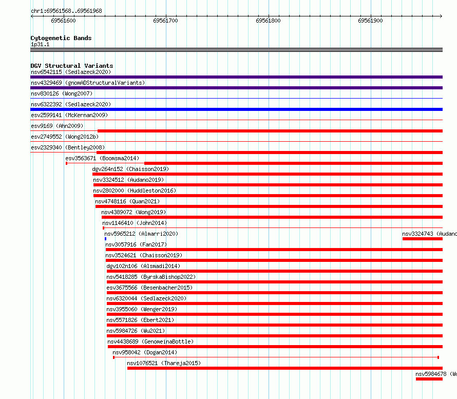Click the thick blue bar of nsv6322392
The width and height of the screenshot is (457, 399).
click(236, 109)
